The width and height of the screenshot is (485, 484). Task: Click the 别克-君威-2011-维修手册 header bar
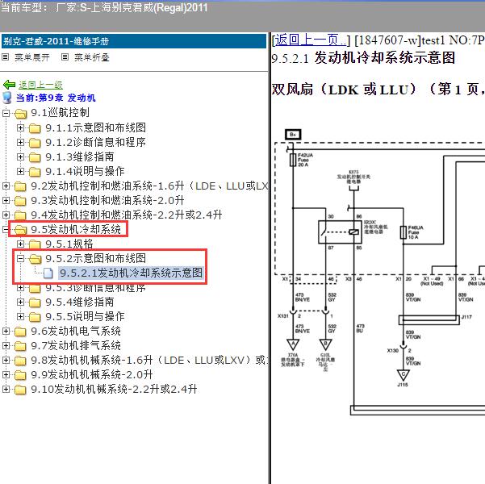[x=134, y=41]
